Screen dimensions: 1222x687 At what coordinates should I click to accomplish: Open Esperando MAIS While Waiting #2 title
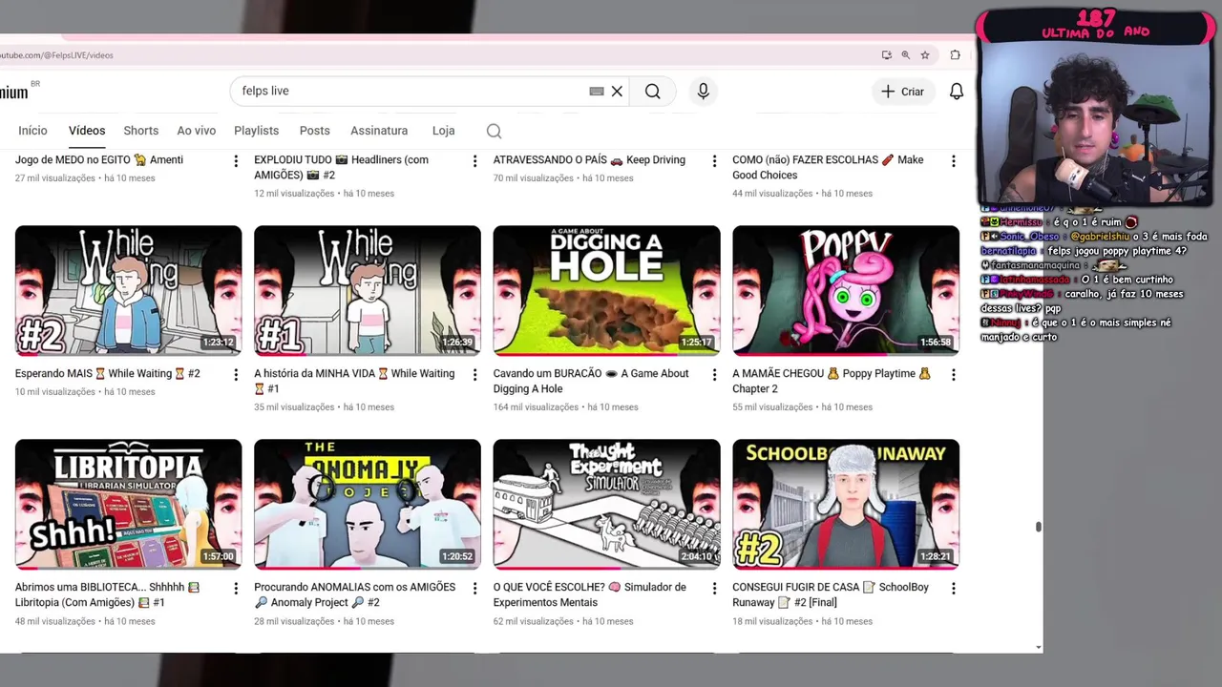pyautogui.click(x=108, y=374)
